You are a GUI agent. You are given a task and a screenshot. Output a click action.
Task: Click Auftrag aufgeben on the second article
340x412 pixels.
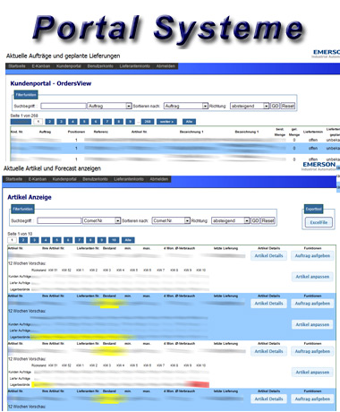click(312, 304)
